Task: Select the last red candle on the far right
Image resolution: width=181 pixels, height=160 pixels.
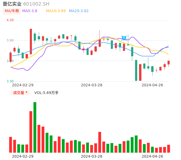Action: (169, 63)
